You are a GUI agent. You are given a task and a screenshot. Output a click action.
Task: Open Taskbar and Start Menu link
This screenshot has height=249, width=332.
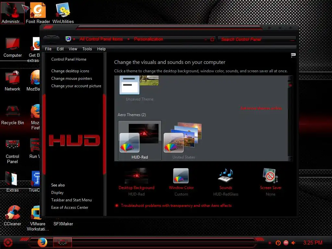click(x=71, y=200)
